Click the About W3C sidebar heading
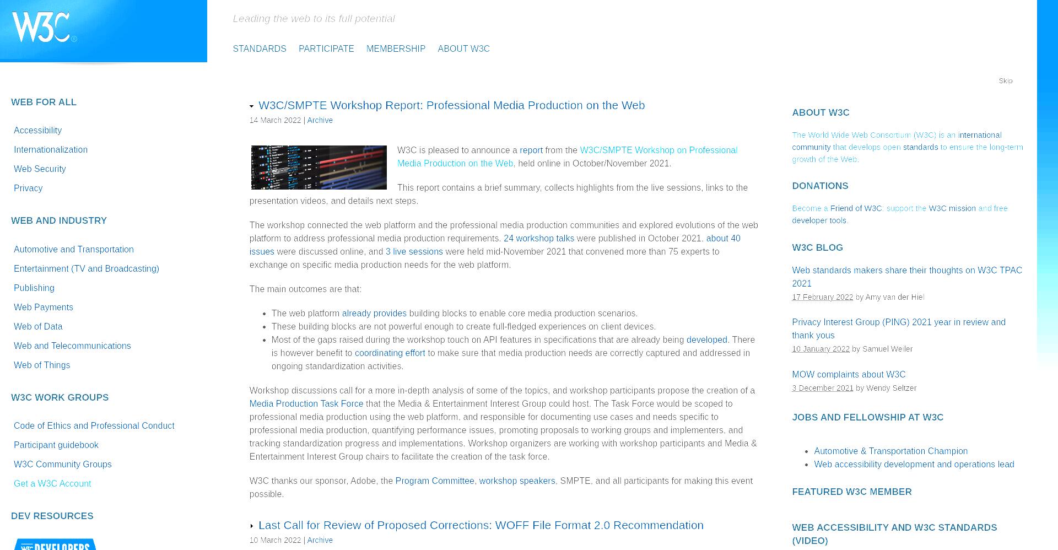Image resolution: width=1058 pixels, height=550 pixels. point(821,112)
